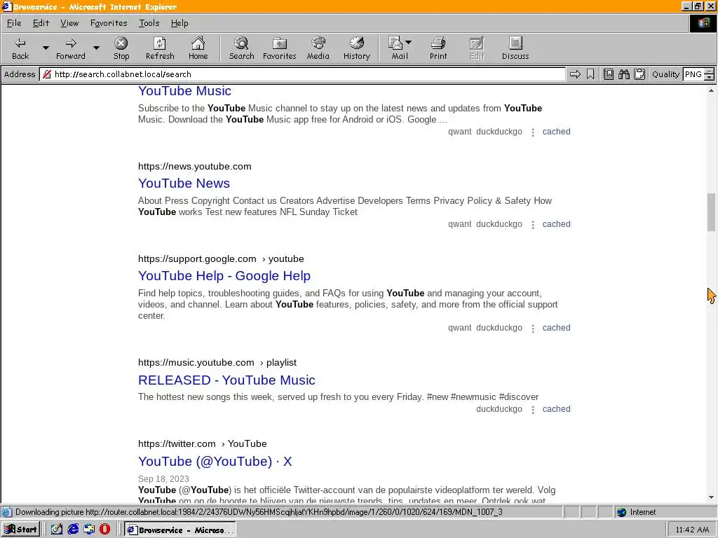
Task: Launch Internet Explorer from quick launch
Action: click(73, 530)
